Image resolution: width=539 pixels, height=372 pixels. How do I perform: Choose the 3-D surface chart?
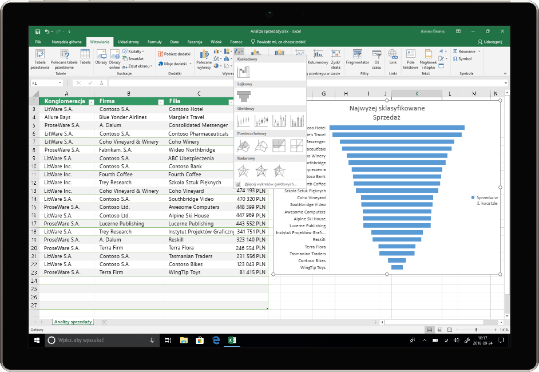pyautogui.click(x=243, y=146)
